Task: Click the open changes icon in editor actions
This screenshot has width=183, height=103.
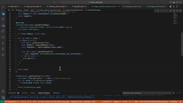Action: (x=170, y=6)
